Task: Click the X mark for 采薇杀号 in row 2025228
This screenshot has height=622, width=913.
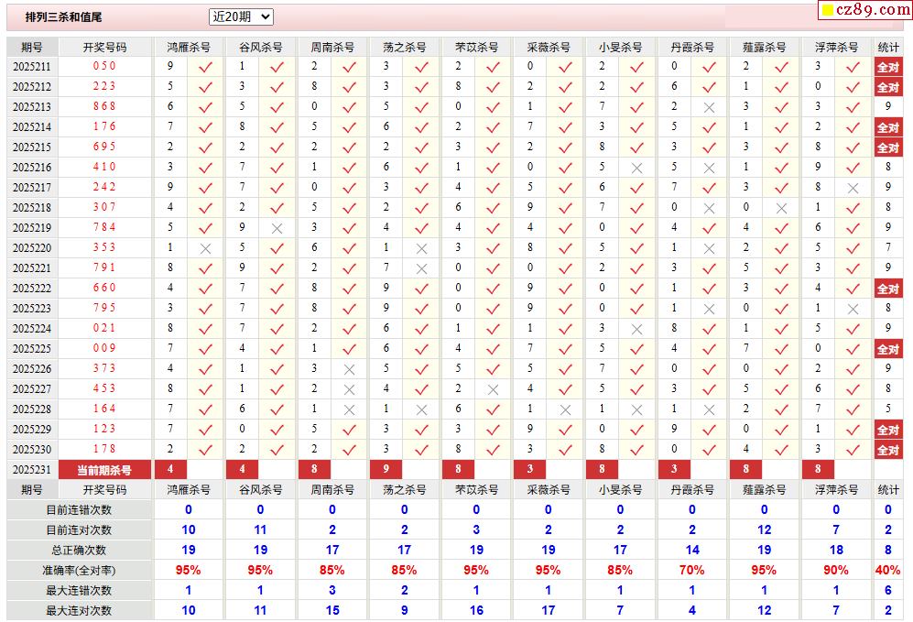Action: click(x=565, y=410)
